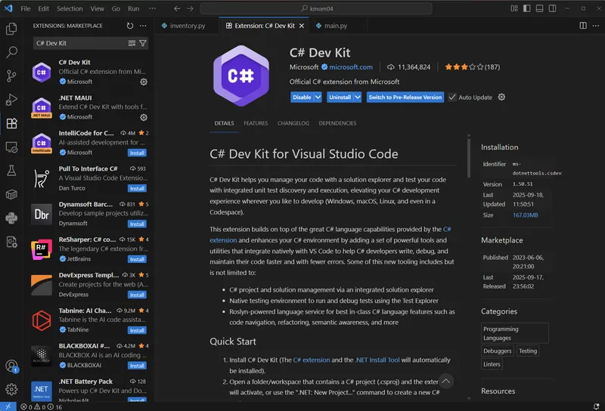Switch to the CHANGELOG tab
Image resolution: width=605 pixels, height=411 pixels.
(293, 123)
